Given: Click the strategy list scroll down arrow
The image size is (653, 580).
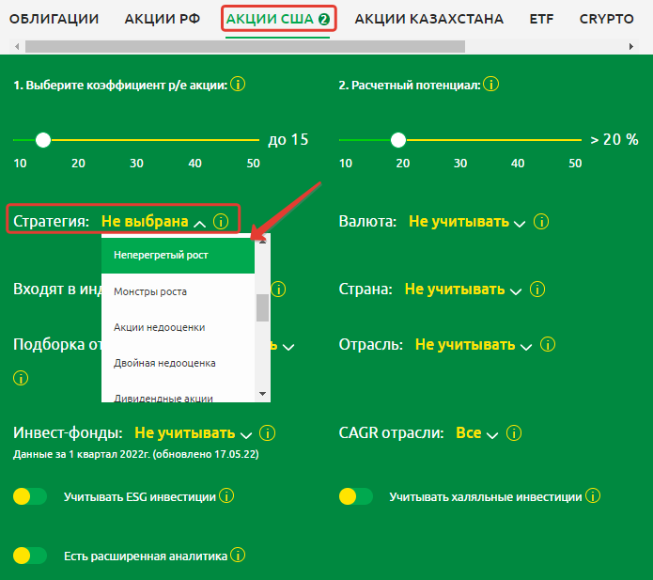Looking at the screenshot, I should coord(262,393).
